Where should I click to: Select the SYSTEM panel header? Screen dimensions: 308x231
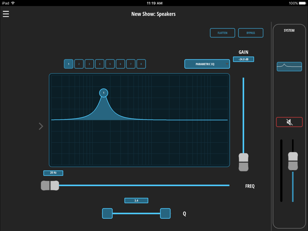tap(289, 30)
